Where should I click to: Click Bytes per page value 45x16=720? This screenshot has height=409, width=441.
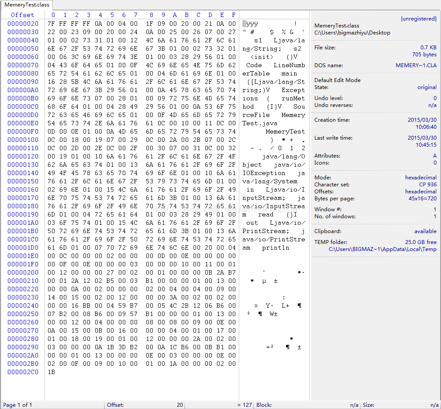pos(422,199)
